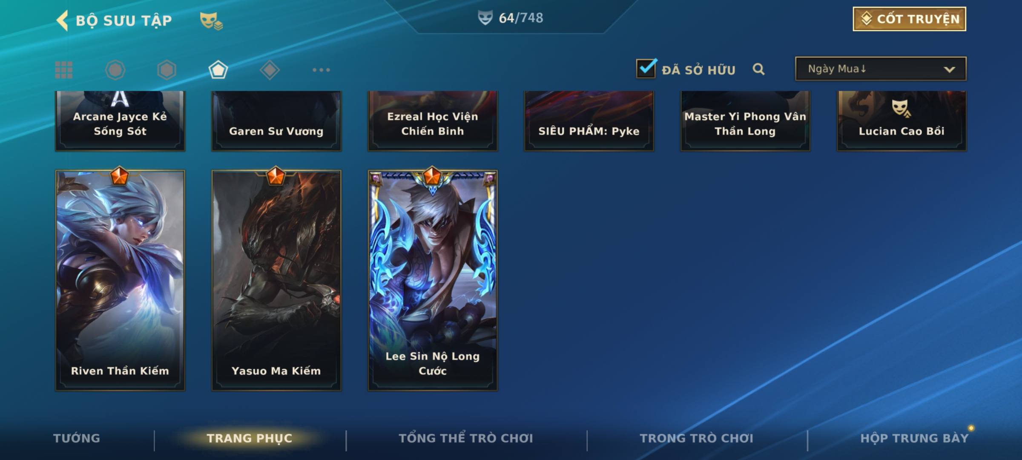
Task: Uncheck the Đã Sở Hữu checkbox
Action: point(646,68)
